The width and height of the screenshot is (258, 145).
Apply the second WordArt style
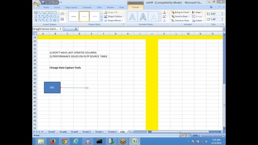[143, 17]
